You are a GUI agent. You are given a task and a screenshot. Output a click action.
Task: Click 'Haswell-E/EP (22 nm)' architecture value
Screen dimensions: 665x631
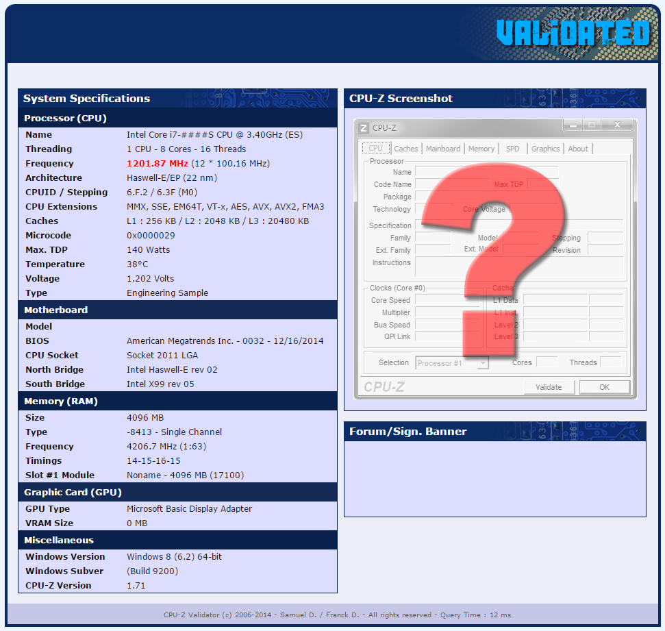[x=172, y=178]
